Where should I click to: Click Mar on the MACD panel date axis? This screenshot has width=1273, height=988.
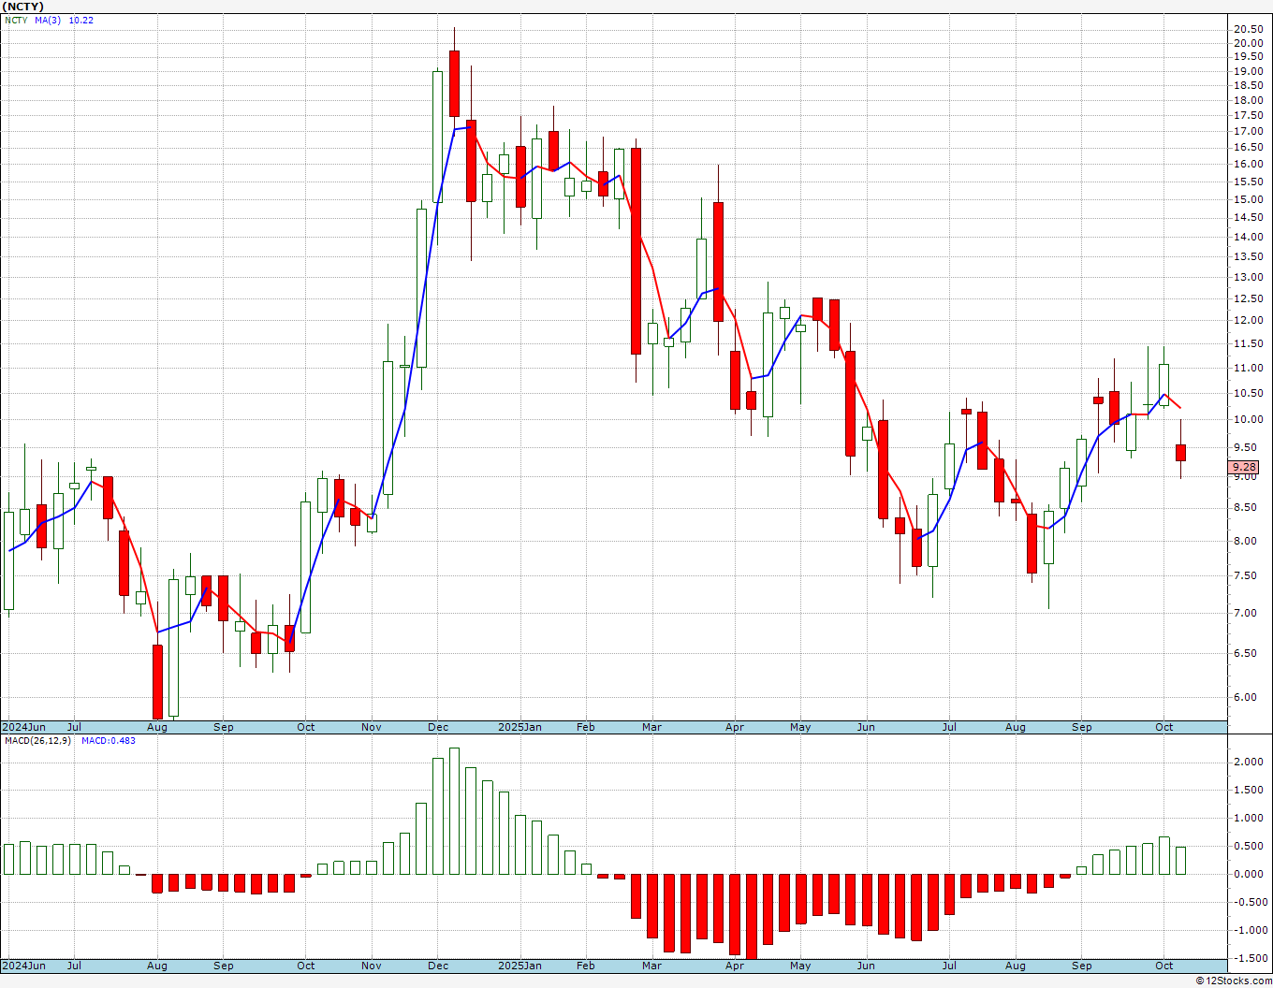[x=651, y=966]
